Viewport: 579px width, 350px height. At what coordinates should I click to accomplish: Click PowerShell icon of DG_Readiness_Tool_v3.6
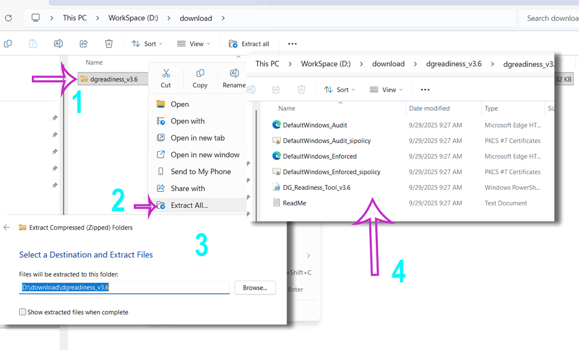point(276,187)
